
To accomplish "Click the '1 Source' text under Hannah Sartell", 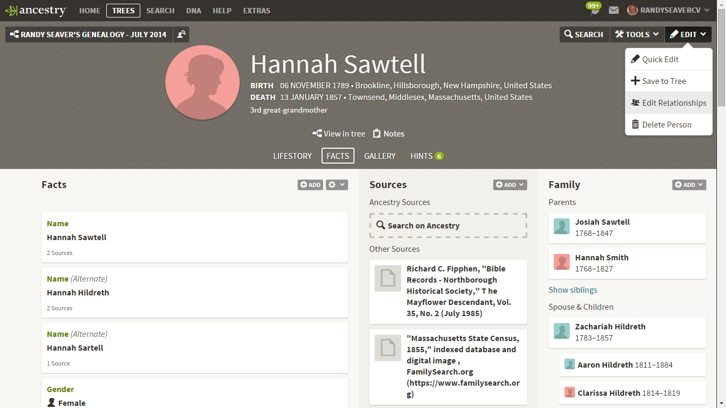I will [58, 363].
